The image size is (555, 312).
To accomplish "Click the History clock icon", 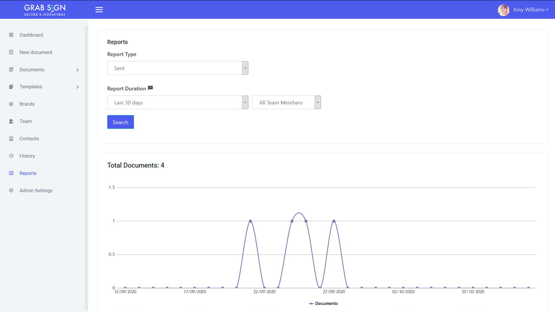I will 11,156.
